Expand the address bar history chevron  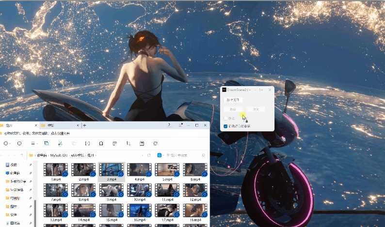tap(143, 155)
